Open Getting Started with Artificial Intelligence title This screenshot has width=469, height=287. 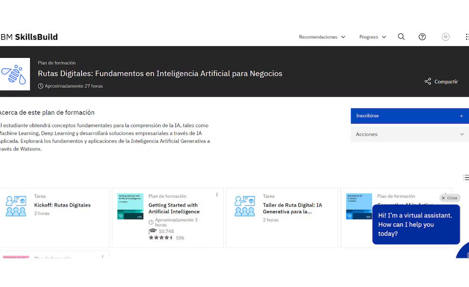point(174,208)
